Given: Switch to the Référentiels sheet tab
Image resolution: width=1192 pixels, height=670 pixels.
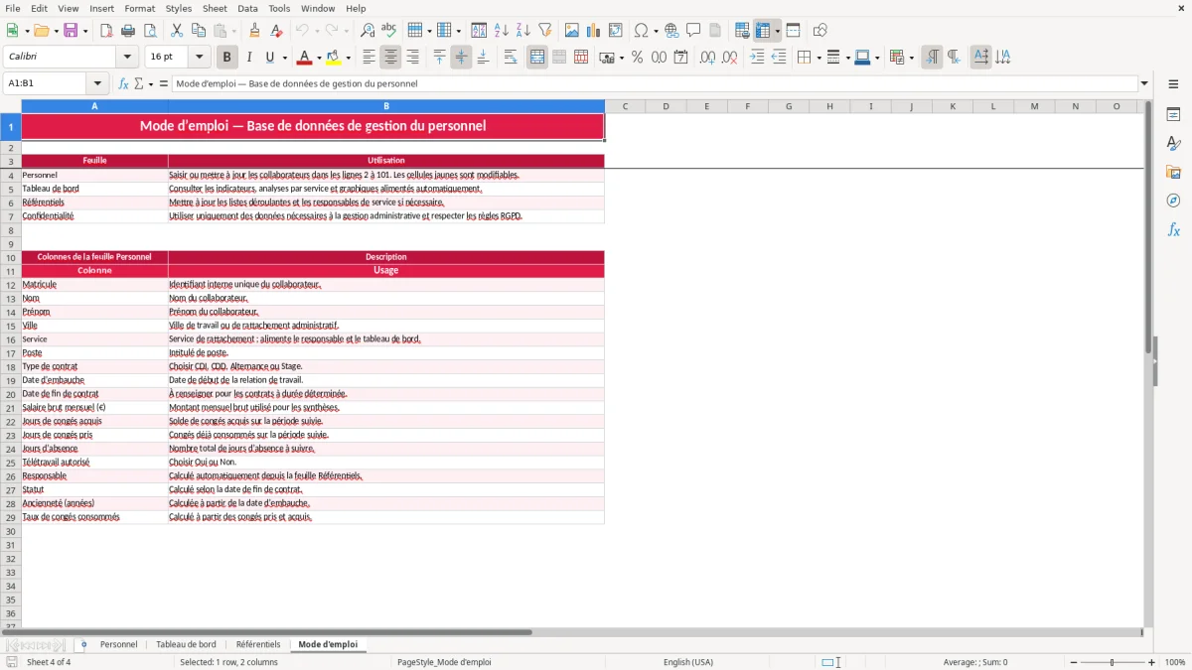Looking at the screenshot, I should [258, 644].
